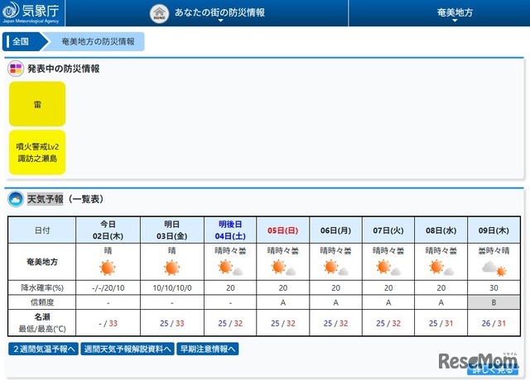
Task: Click the 詳しく見る button
Action: point(493,370)
